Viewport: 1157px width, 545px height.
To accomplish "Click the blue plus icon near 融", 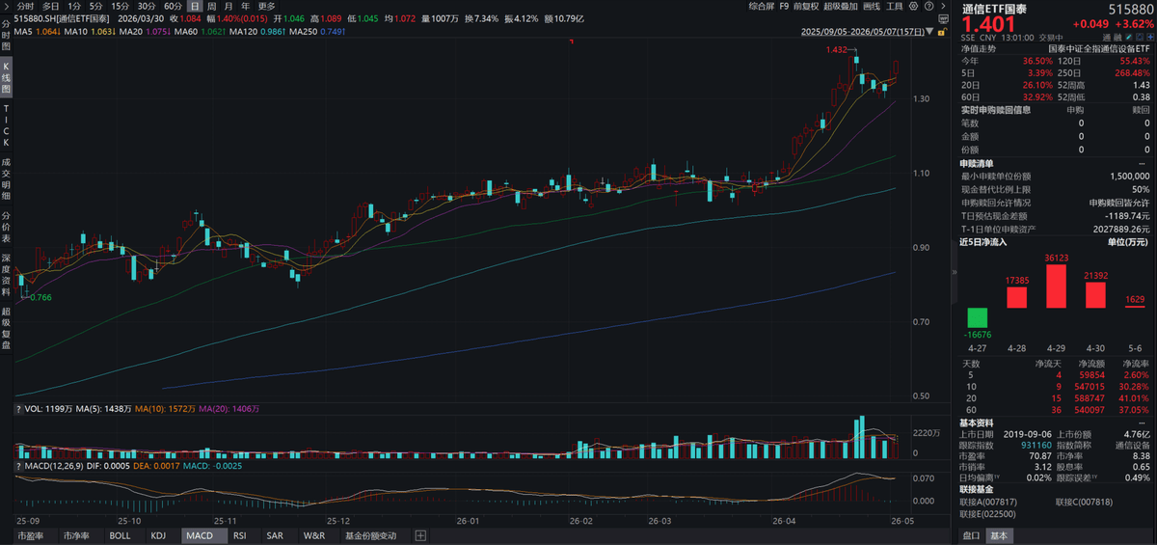I will point(1150,38).
